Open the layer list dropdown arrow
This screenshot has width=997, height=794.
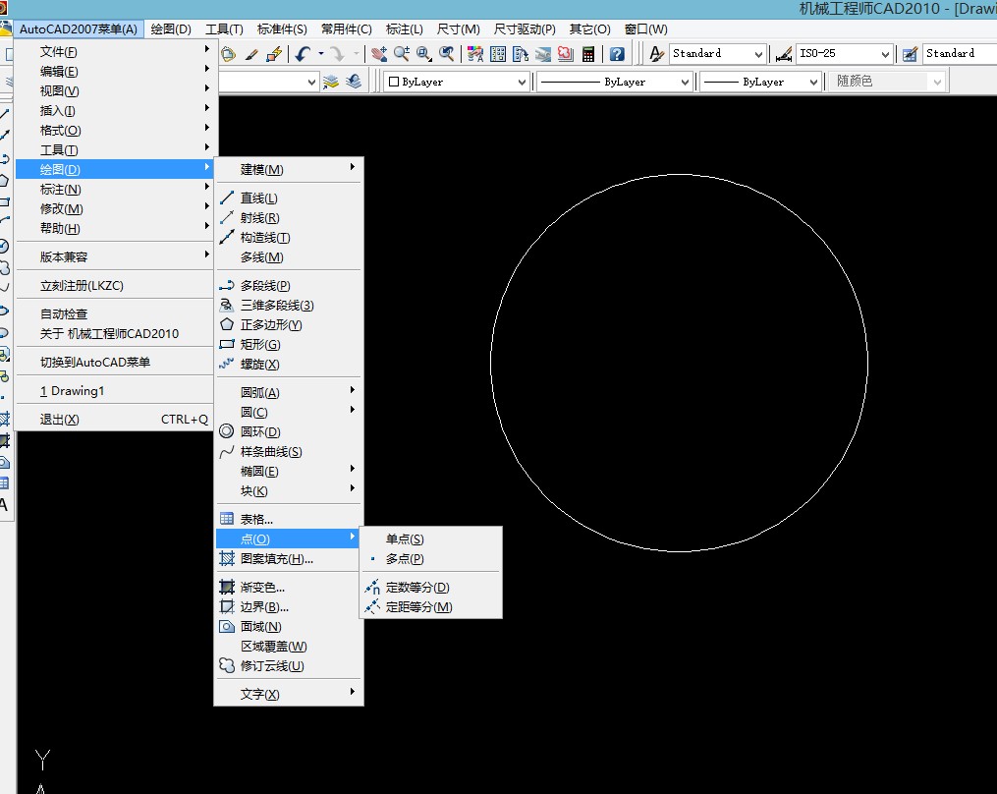[x=311, y=82]
